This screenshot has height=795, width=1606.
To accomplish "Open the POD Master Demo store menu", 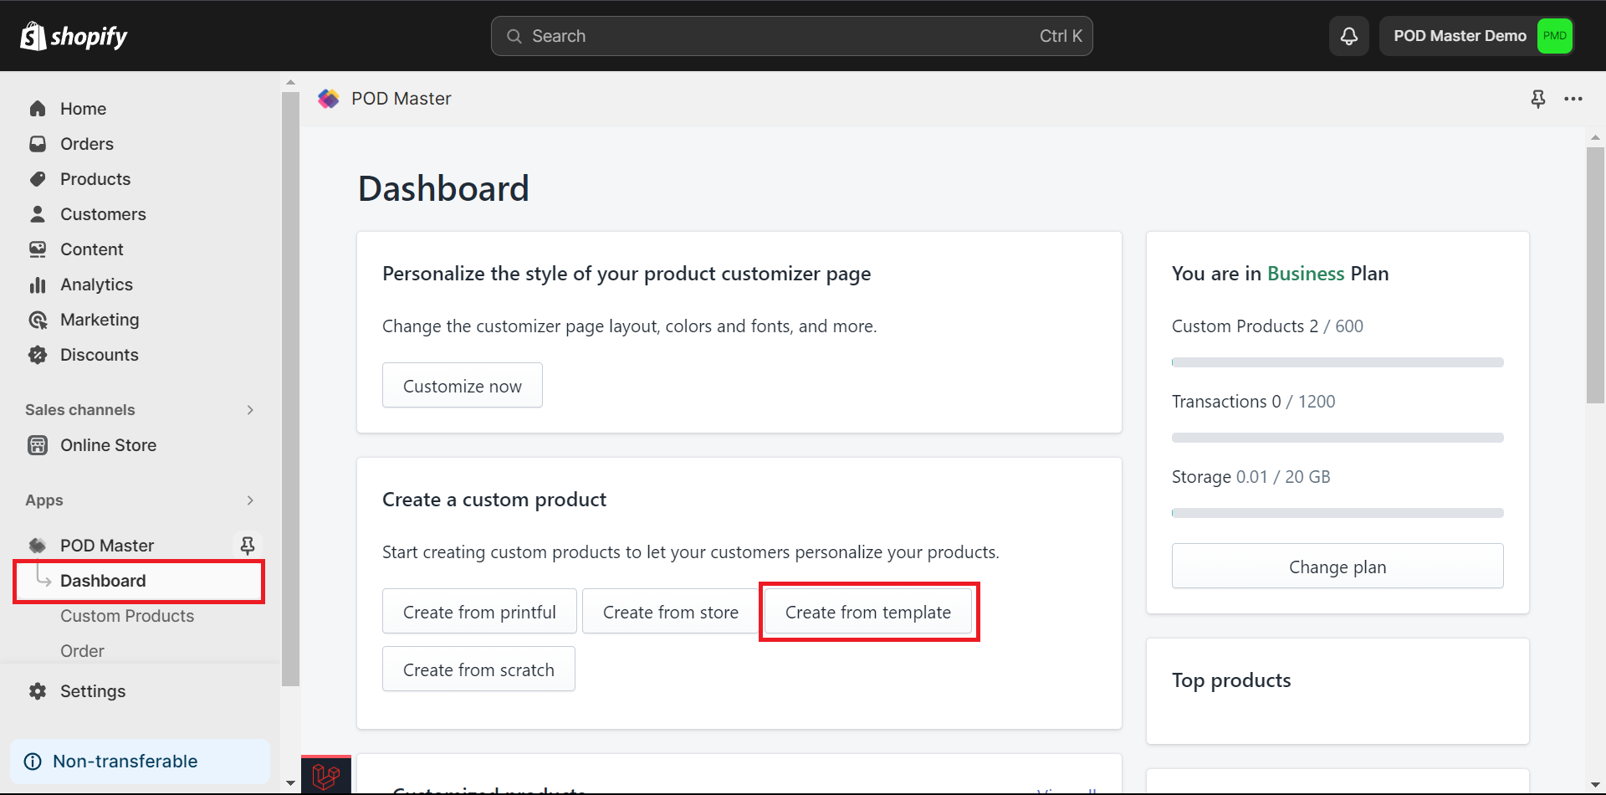I will (x=1476, y=36).
